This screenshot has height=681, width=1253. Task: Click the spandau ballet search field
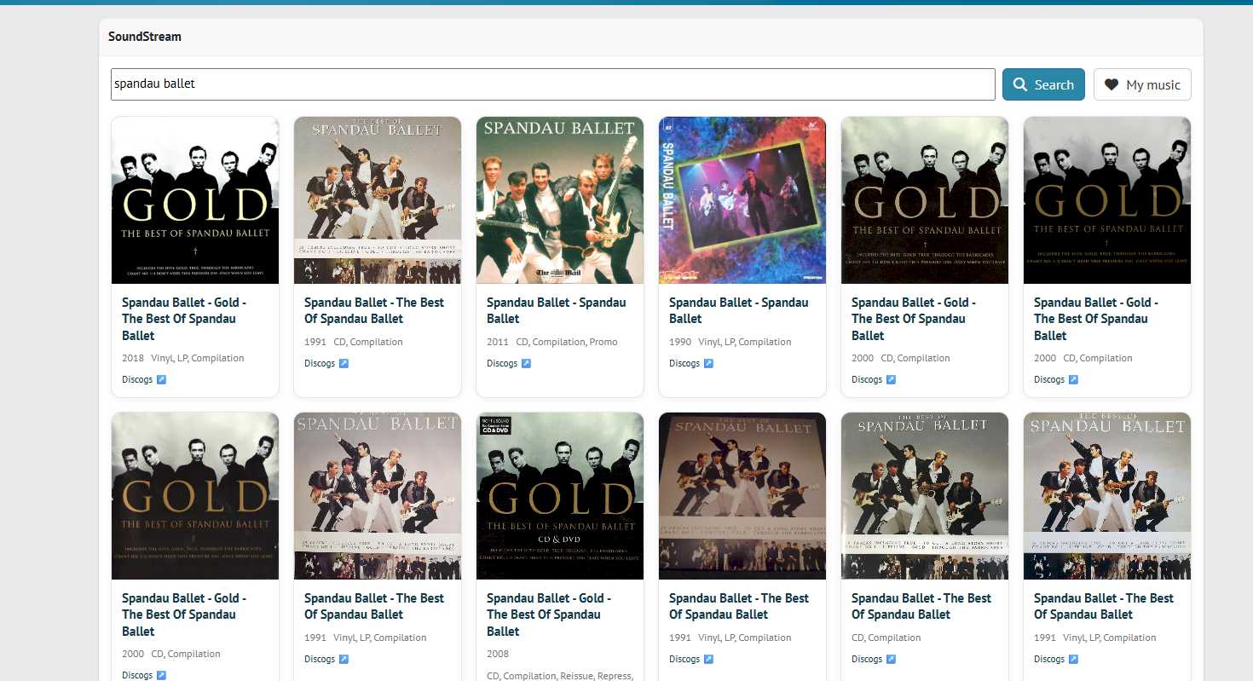(553, 84)
